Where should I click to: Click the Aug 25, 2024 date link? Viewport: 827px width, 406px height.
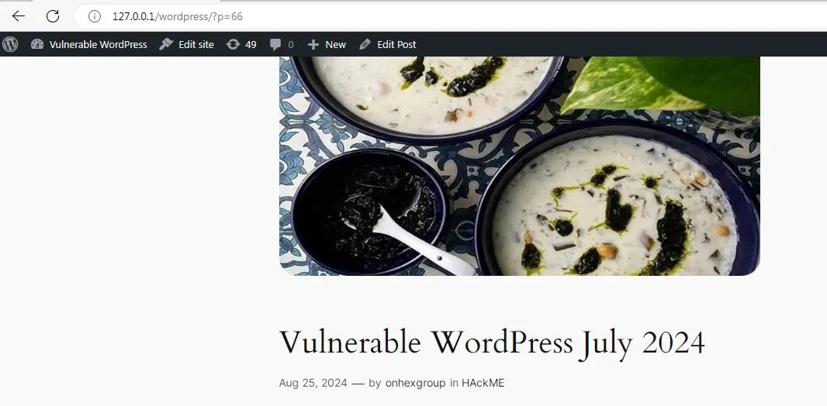click(313, 383)
